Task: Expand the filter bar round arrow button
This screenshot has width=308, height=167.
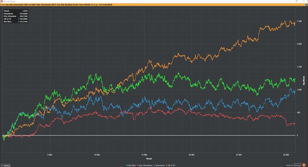Action: tap(306, 4)
